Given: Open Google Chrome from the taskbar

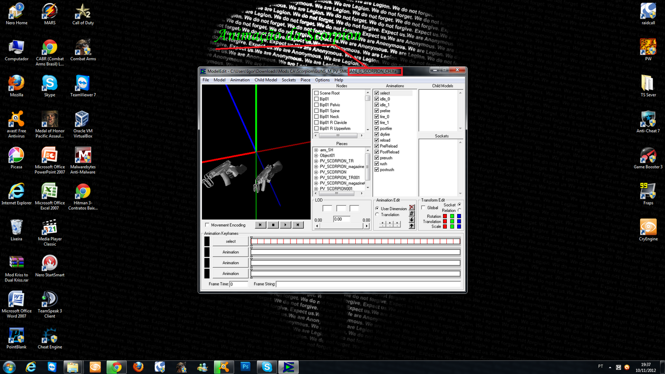Looking at the screenshot, I should click(116, 367).
